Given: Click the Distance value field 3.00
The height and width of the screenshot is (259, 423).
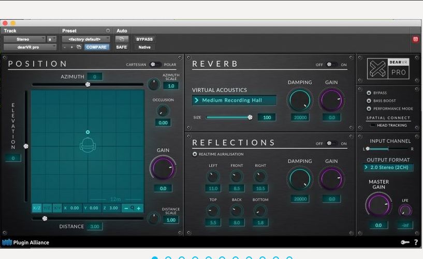Looking at the screenshot, I should click(94, 226).
